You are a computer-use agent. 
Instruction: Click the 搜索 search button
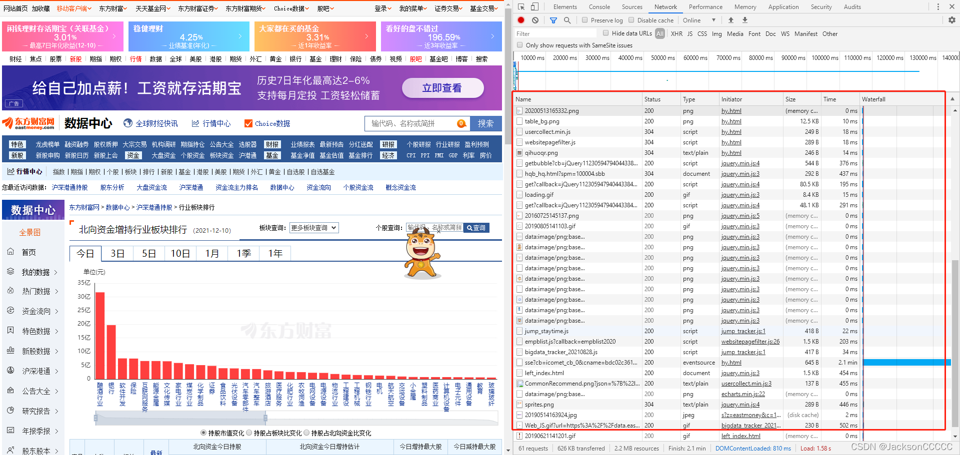pyautogui.click(x=485, y=123)
